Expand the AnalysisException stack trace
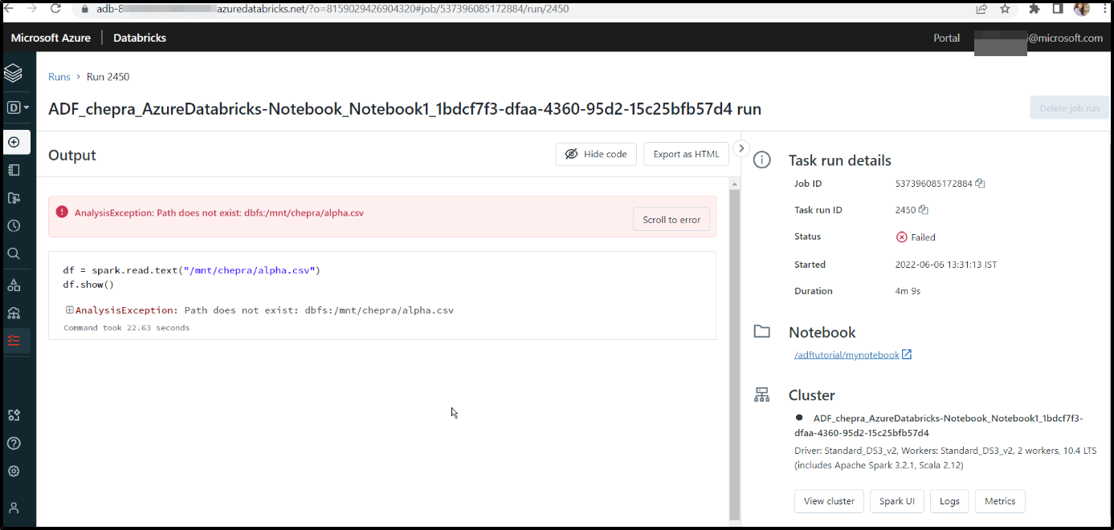Image resolution: width=1114 pixels, height=530 pixels. [70, 310]
